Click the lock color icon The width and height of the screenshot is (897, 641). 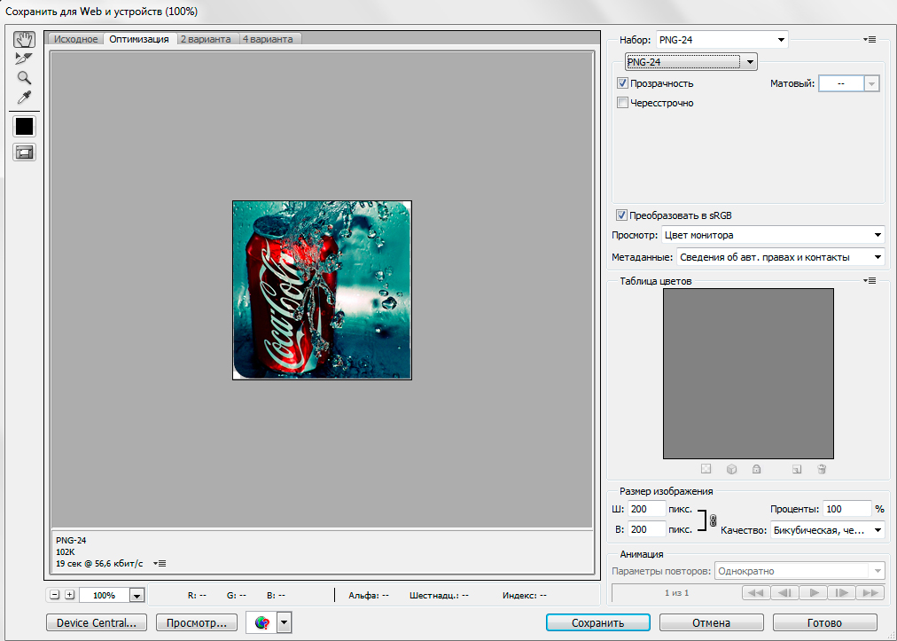pos(756,469)
